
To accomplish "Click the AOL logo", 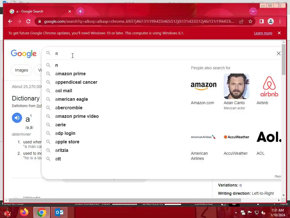I will coord(269,137).
